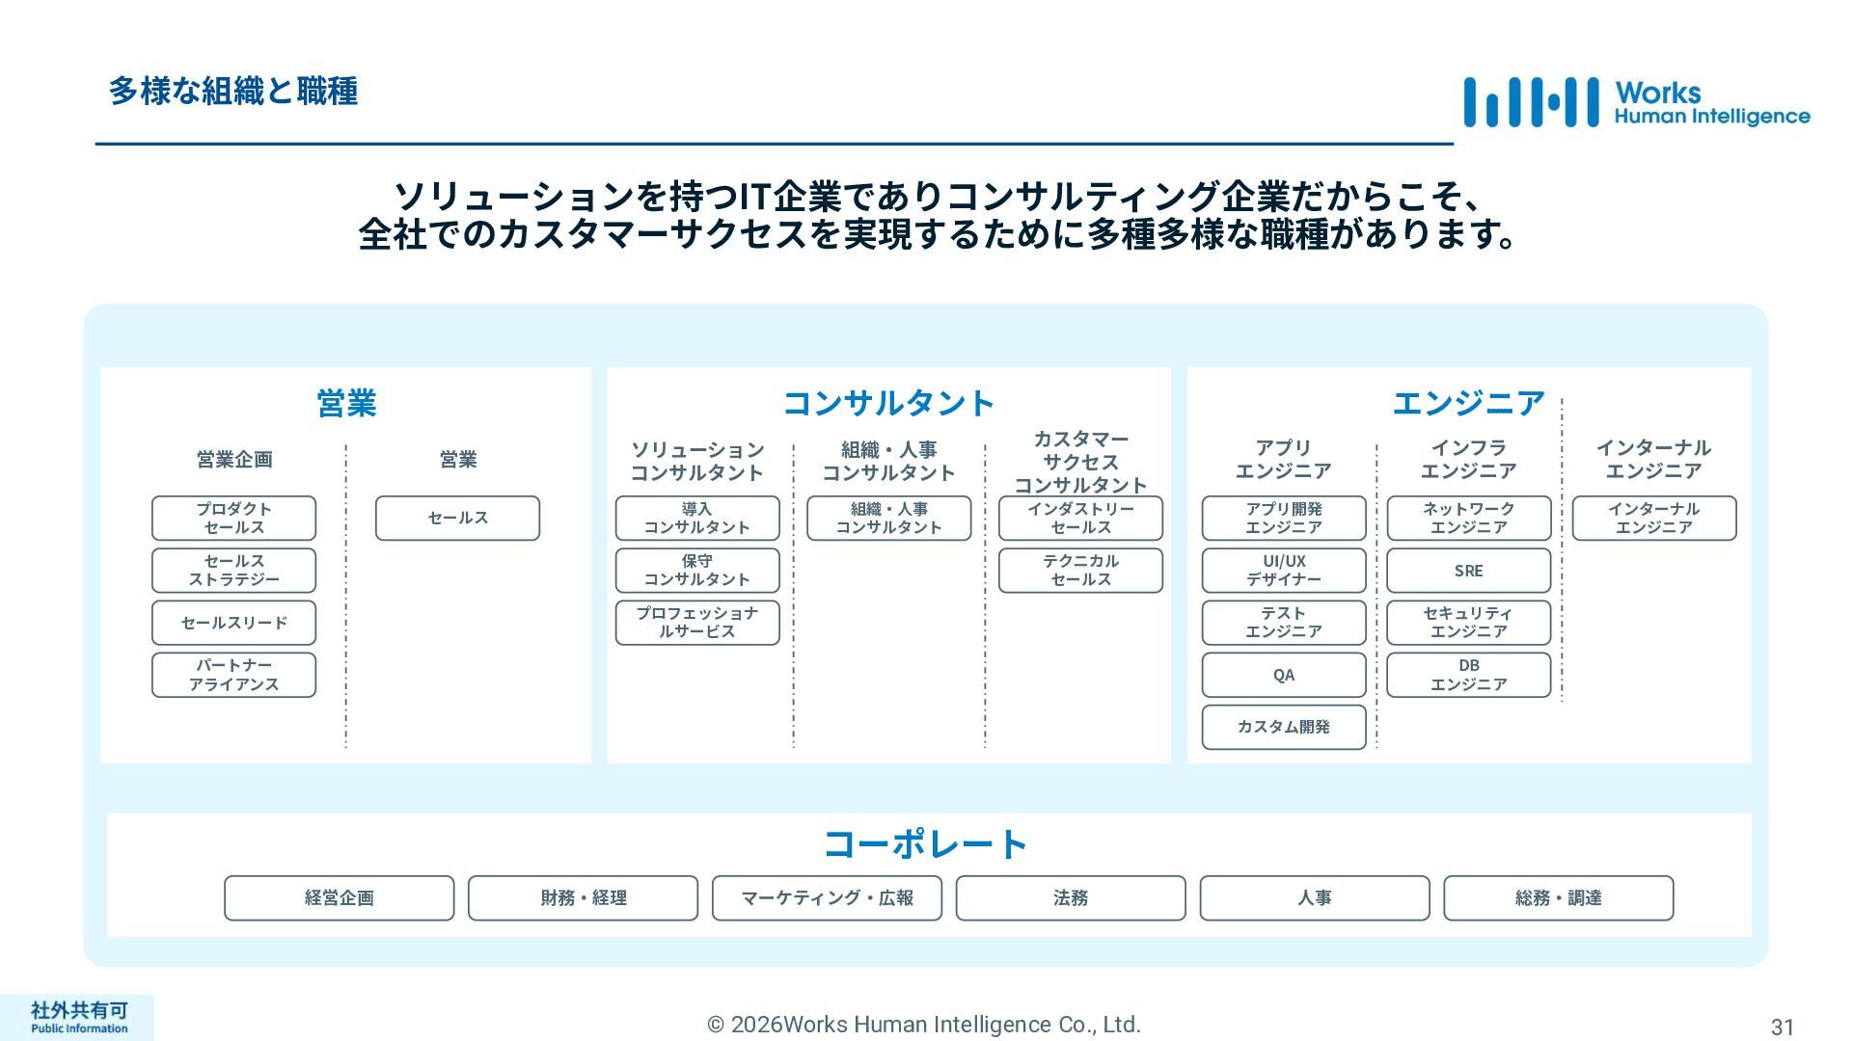Select the プロフェッショナルサービス box
The height and width of the screenshot is (1041, 1852).
pos(697,623)
